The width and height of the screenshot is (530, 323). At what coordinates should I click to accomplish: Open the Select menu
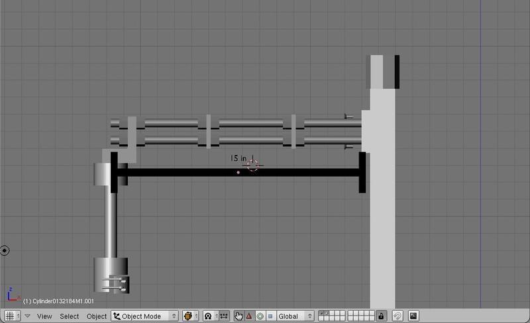point(70,316)
